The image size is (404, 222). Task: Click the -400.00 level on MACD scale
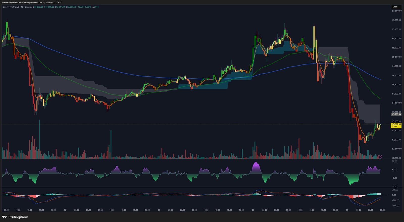coord(396,206)
